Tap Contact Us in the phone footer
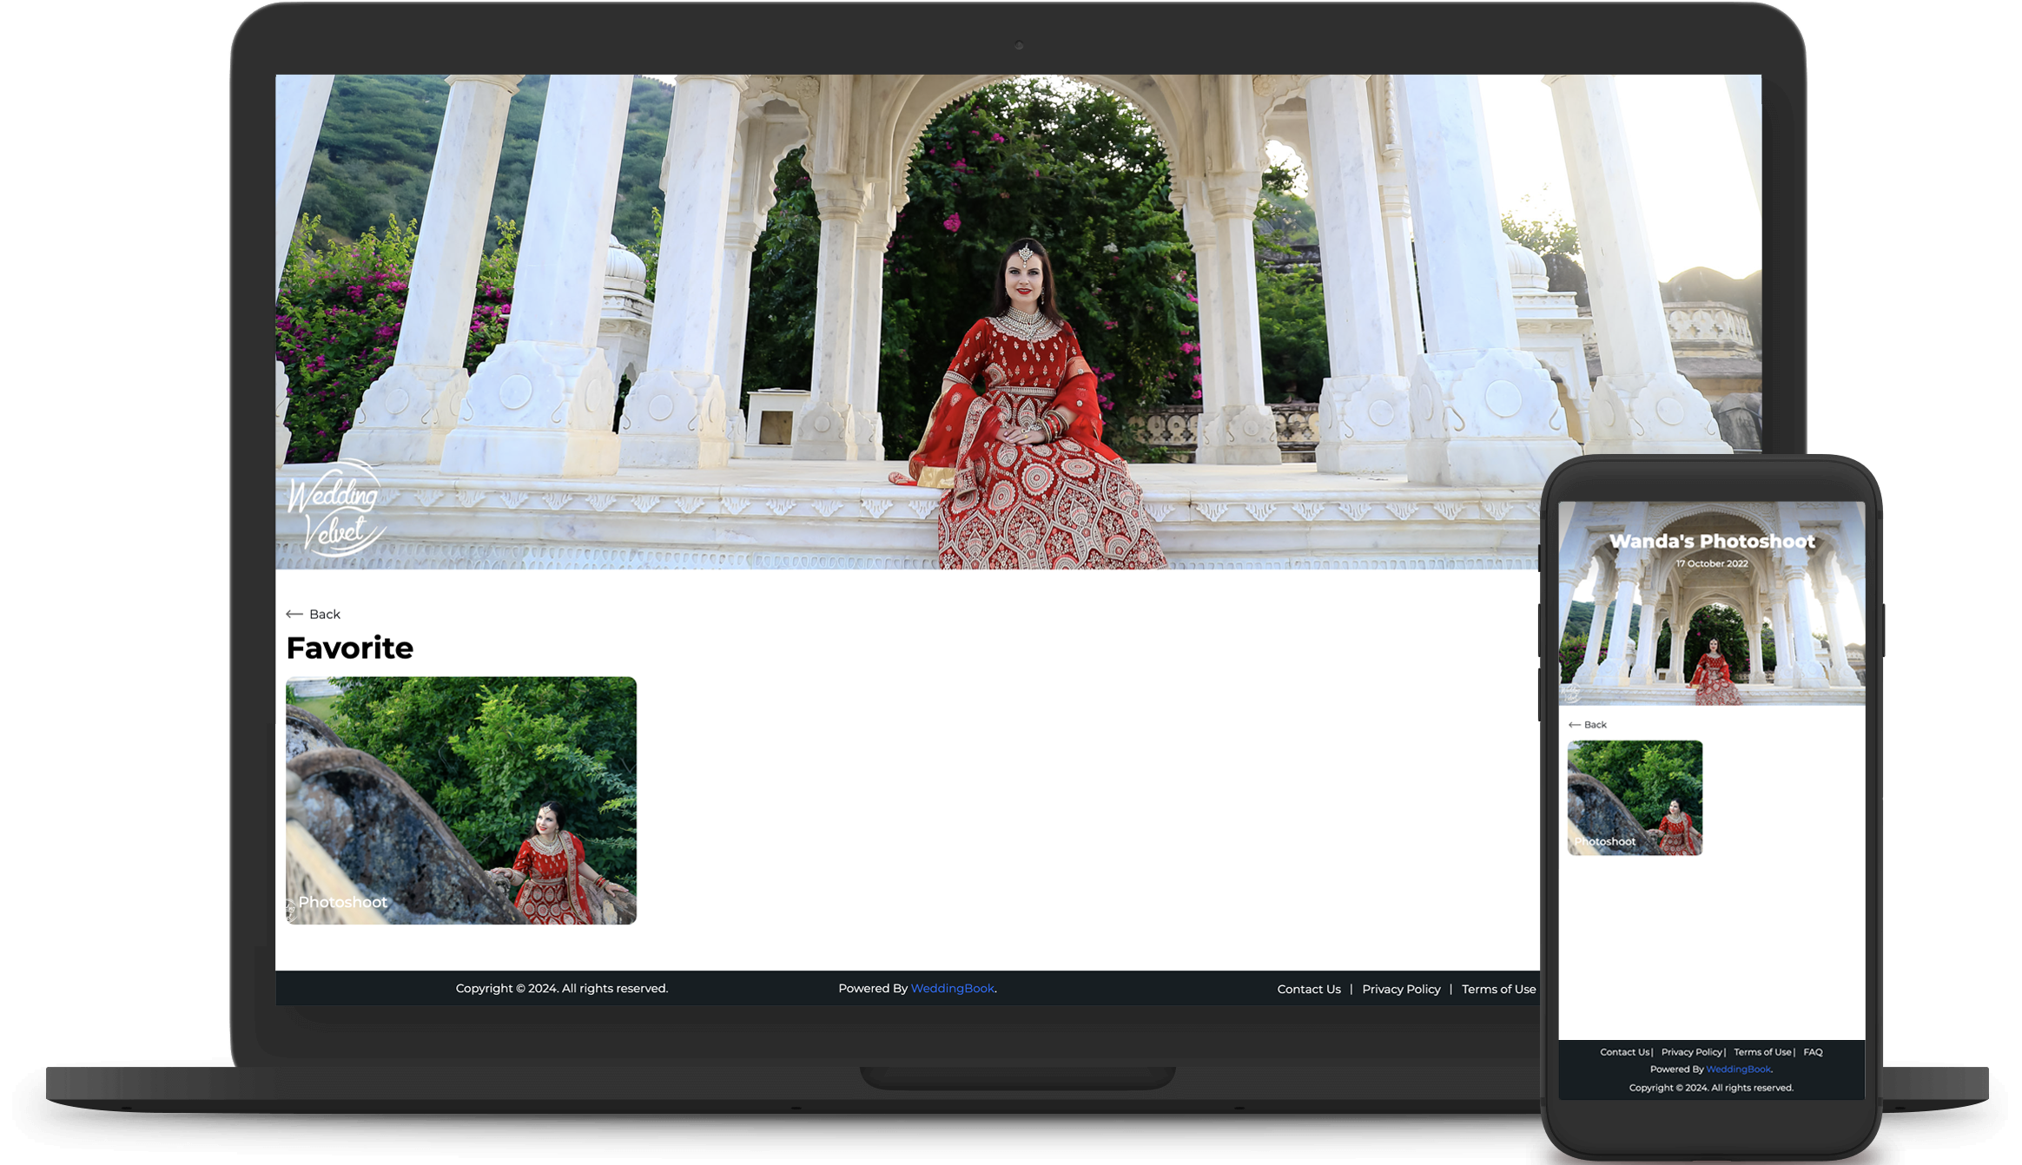 (x=1624, y=1051)
